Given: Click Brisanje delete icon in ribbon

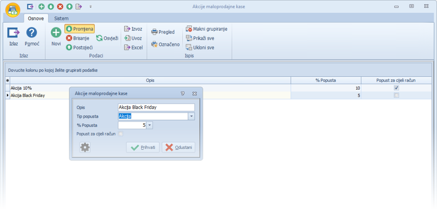Looking at the screenshot, I should click(x=69, y=38).
